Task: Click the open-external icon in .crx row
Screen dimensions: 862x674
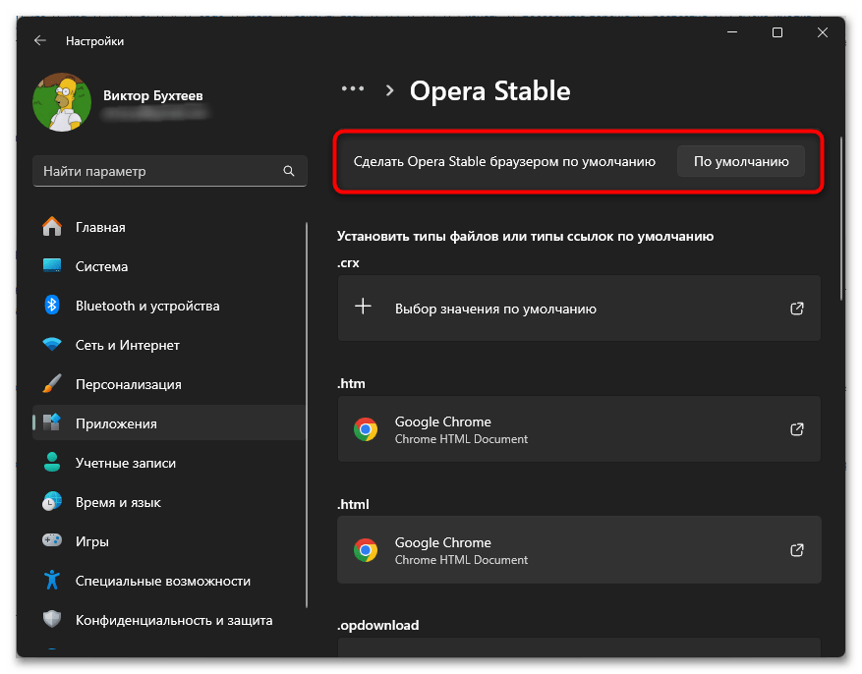Action: 796,309
